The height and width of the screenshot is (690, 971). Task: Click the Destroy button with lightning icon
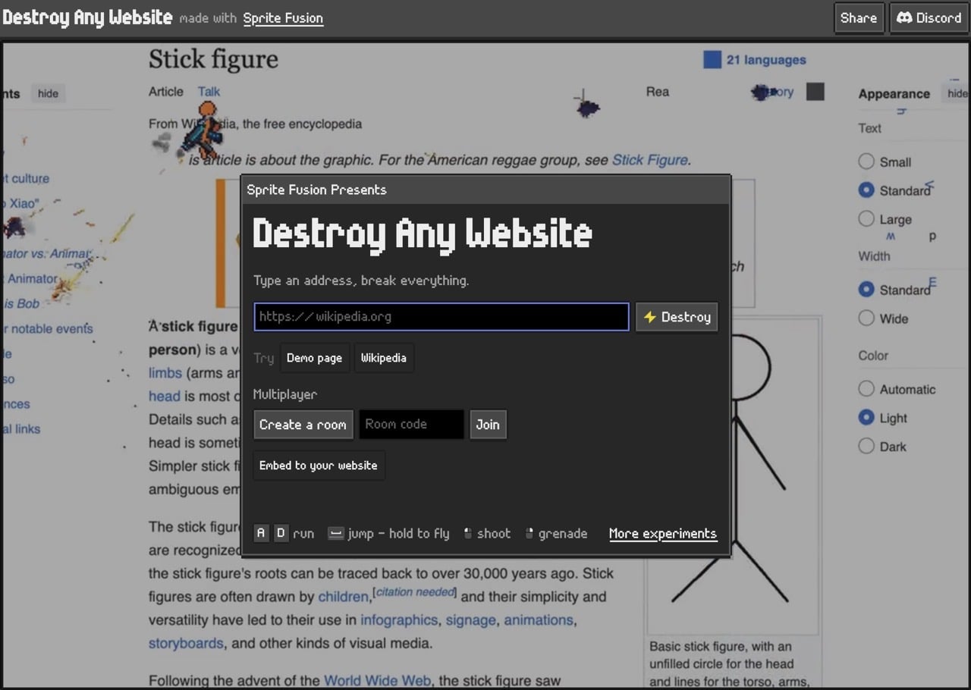click(x=676, y=317)
